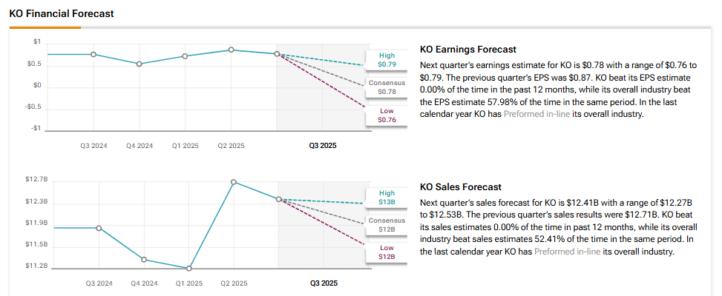Viewport: 722px width, 296px height.
Task: Click the KO Earnings Forecast heading
Action: tap(467, 50)
